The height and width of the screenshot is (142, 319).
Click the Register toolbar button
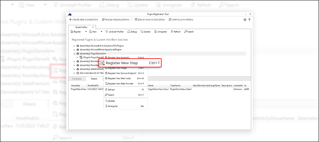coord(76,32)
